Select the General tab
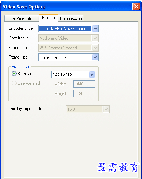This screenshot has height=179, width=142. tap(49, 18)
